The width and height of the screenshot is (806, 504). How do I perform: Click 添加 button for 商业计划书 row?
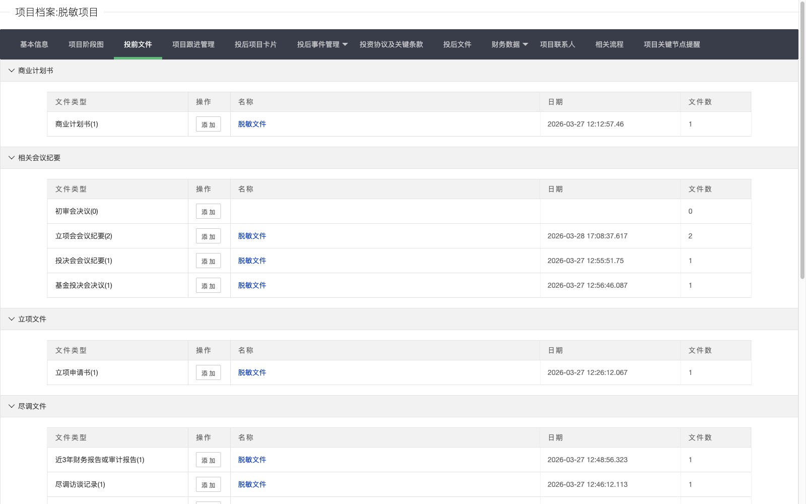208,124
